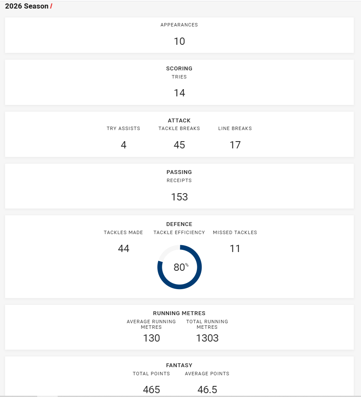
Task: Click the Scoring section heading
Action: (x=179, y=68)
